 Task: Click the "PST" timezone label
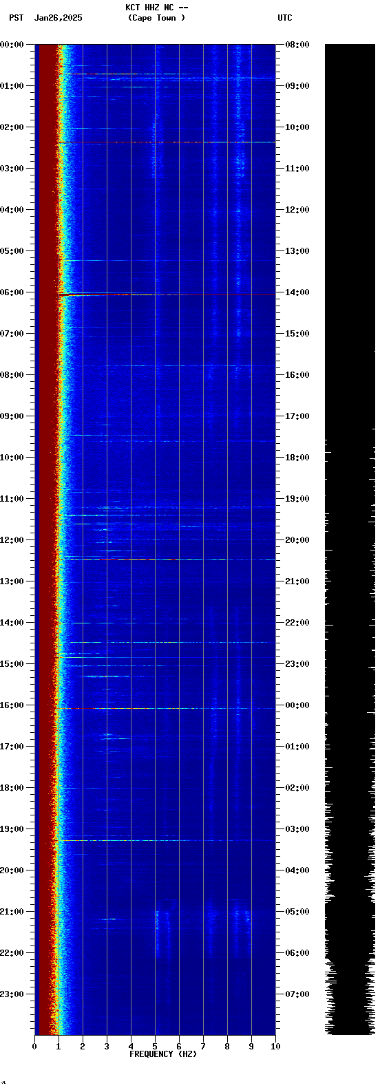[x=16, y=18]
